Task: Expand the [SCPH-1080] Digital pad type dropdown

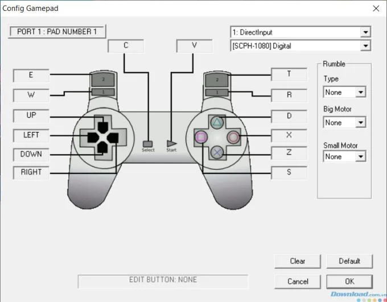Action: (x=300, y=46)
